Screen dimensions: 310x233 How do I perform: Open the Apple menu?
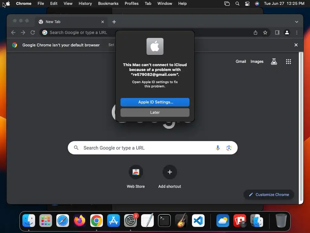click(x=8, y=3)
